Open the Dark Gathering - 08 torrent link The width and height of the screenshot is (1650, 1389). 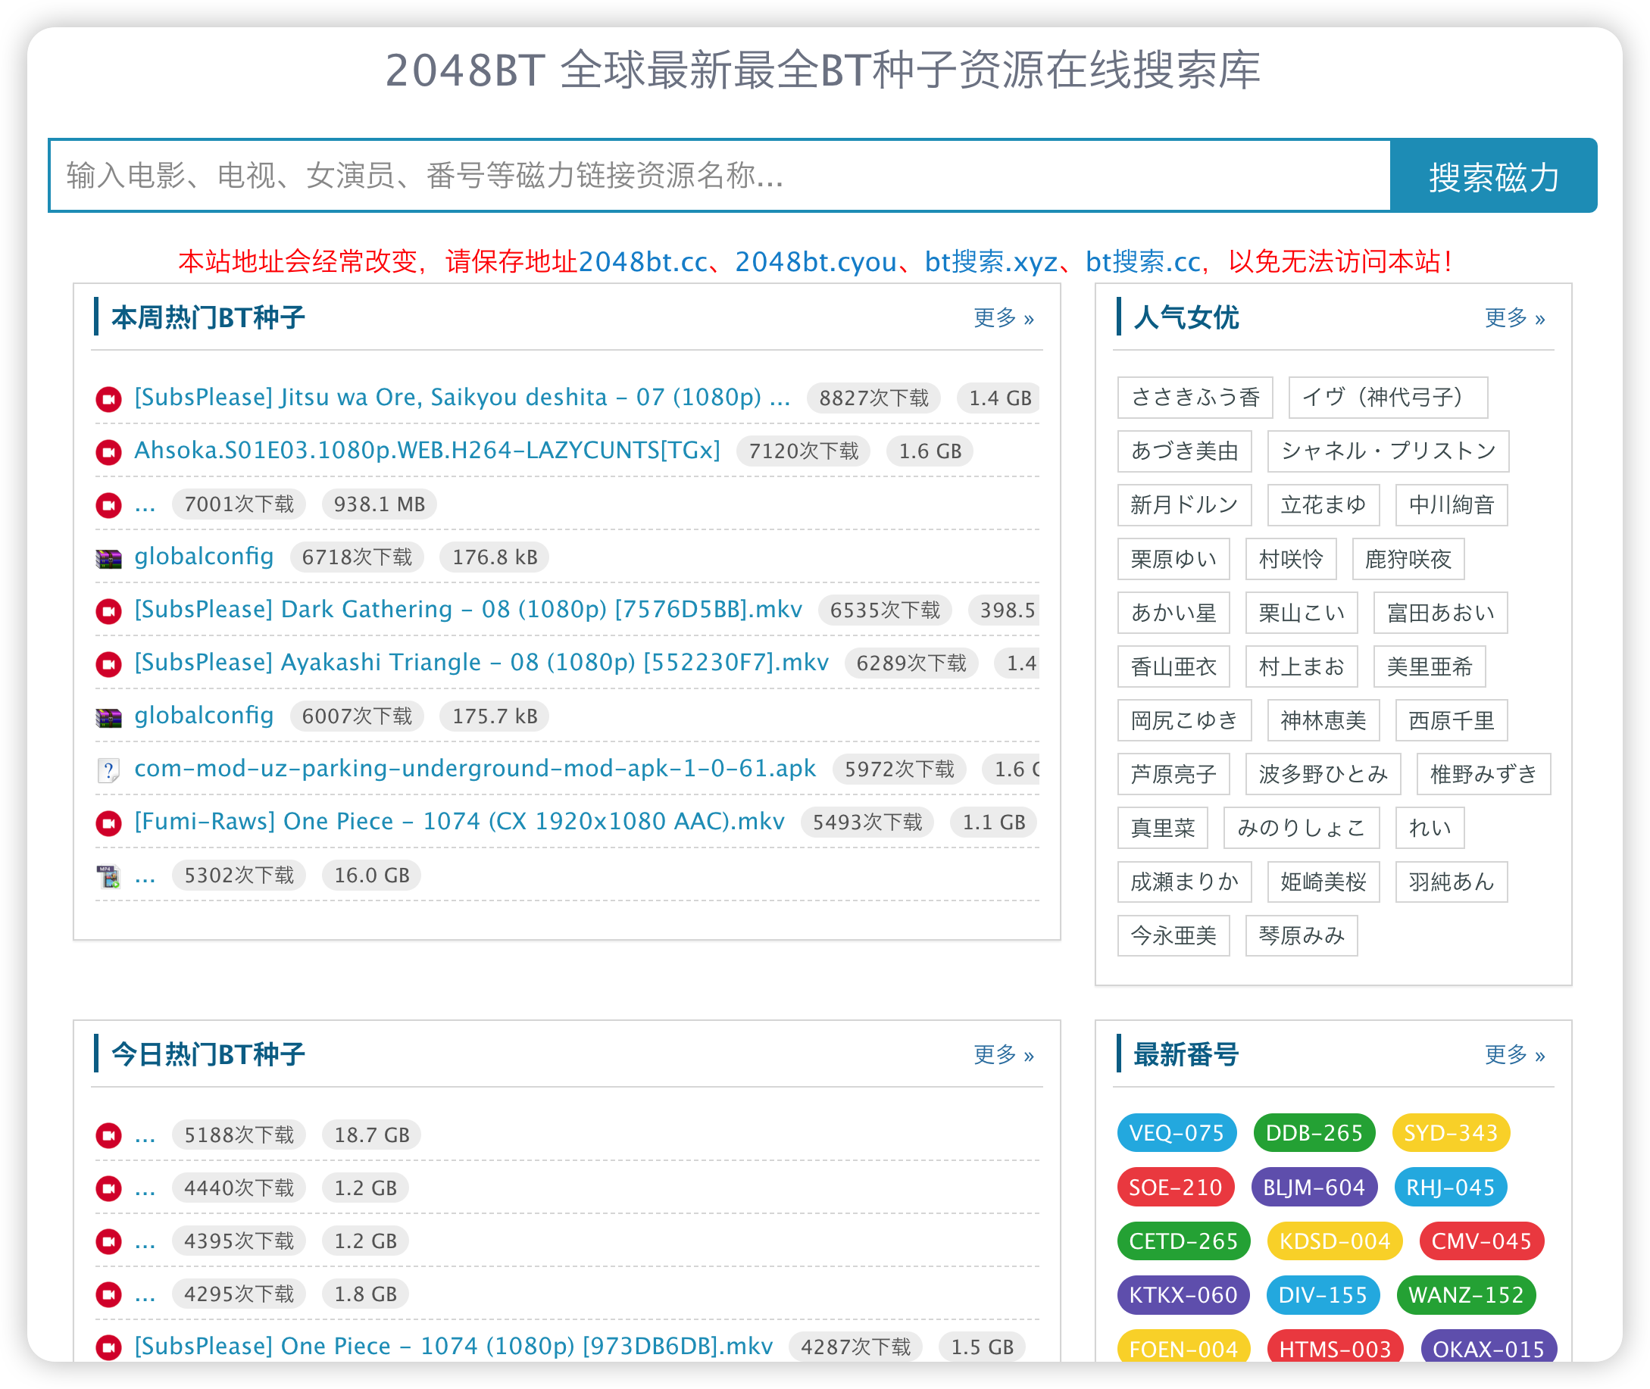469,610
